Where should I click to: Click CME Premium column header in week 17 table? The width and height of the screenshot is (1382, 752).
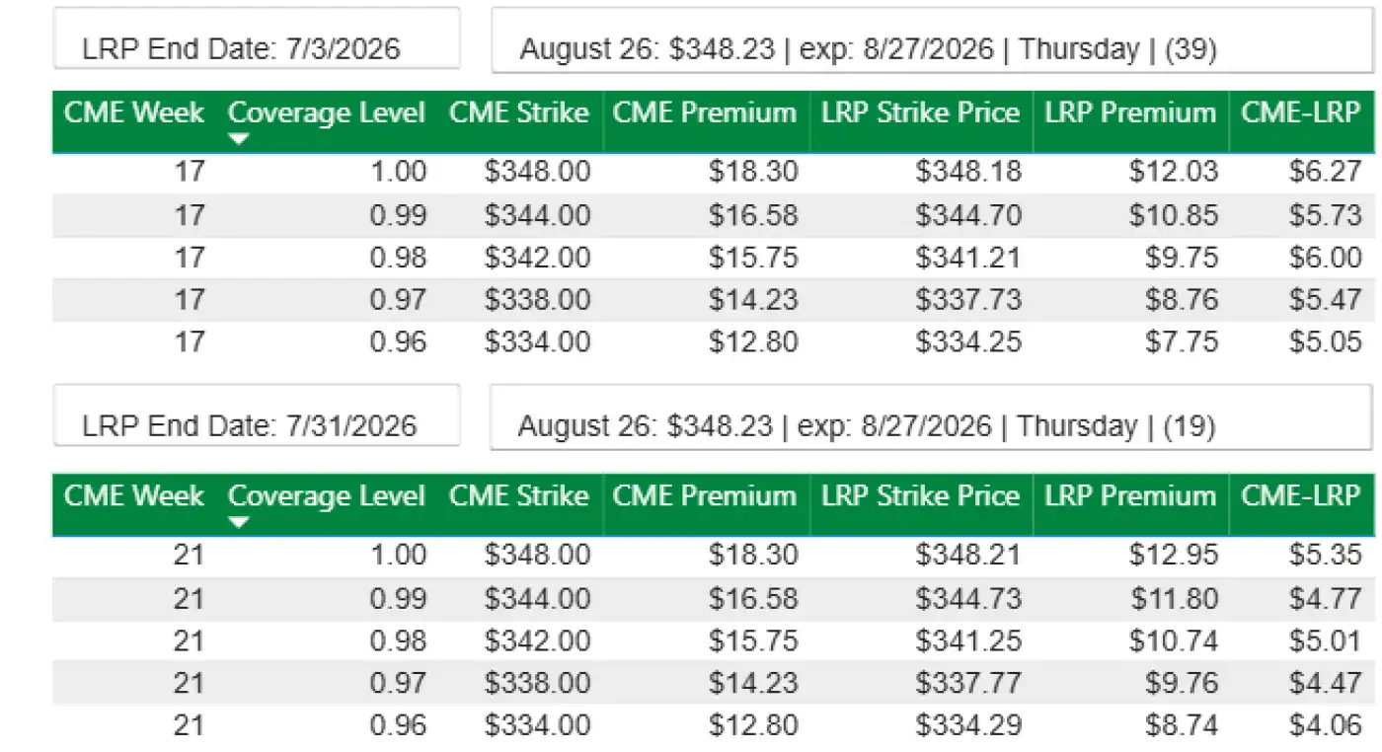click(x=705, y=113)
